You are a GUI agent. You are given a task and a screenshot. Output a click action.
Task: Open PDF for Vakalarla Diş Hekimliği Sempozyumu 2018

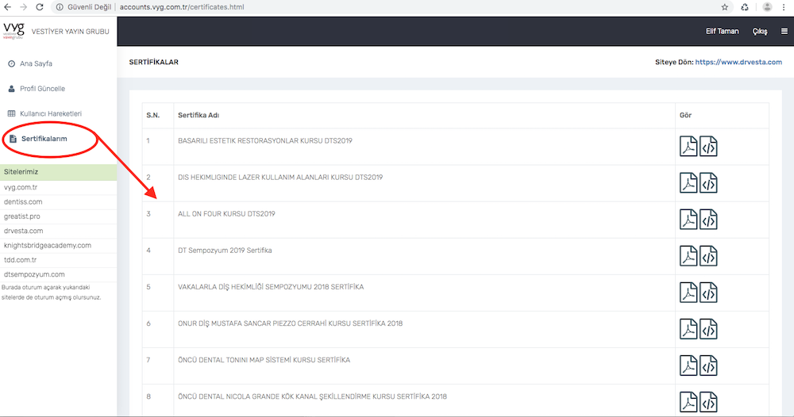click(x=688, y=293)
